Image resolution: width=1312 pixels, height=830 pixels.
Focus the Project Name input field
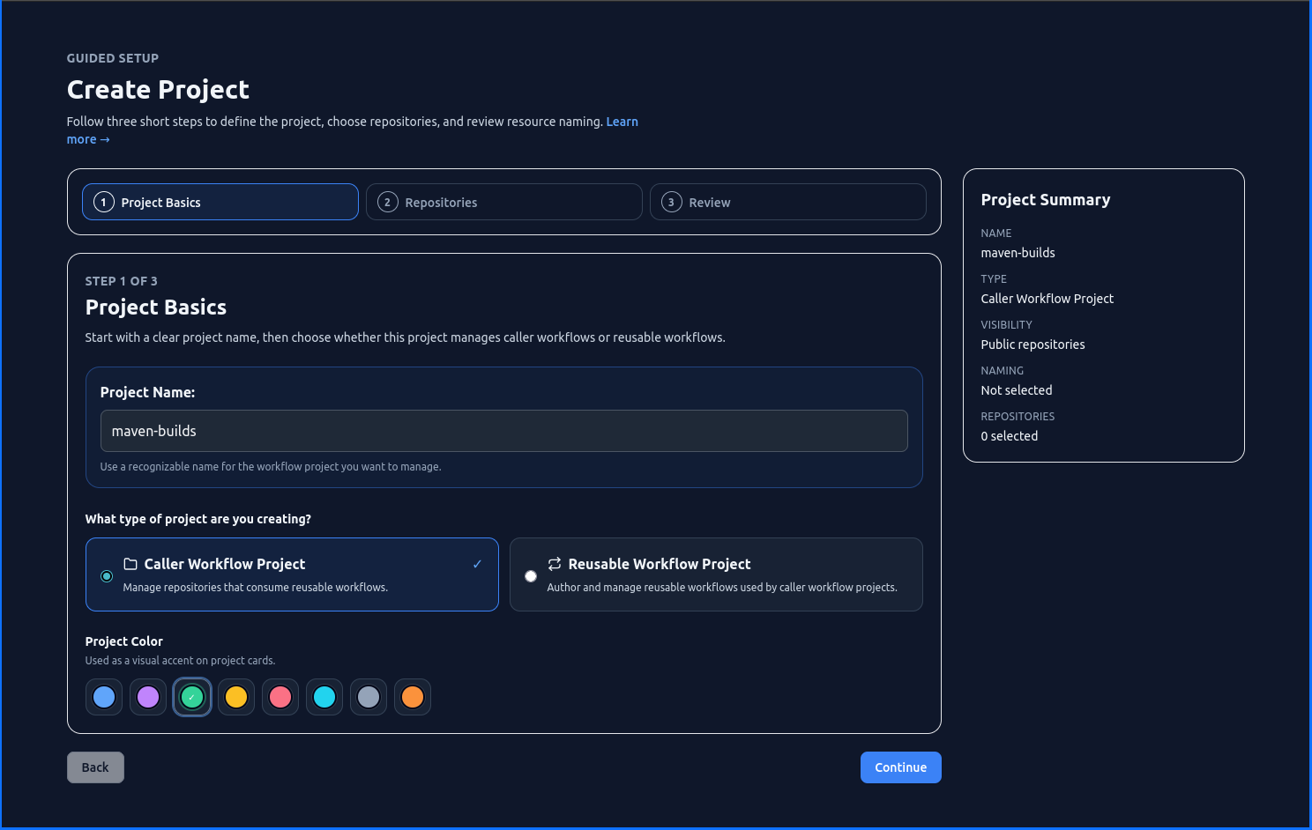[504, 431]
